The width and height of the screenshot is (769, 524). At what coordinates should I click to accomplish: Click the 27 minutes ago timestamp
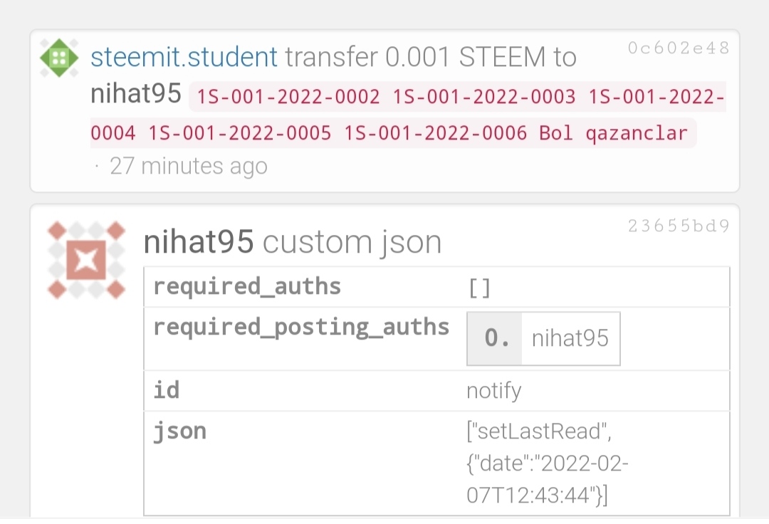point(188,166)
